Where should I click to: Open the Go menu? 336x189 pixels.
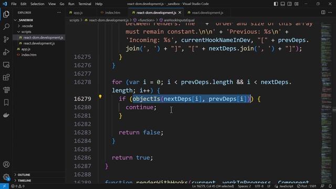(x=62, y=4)
